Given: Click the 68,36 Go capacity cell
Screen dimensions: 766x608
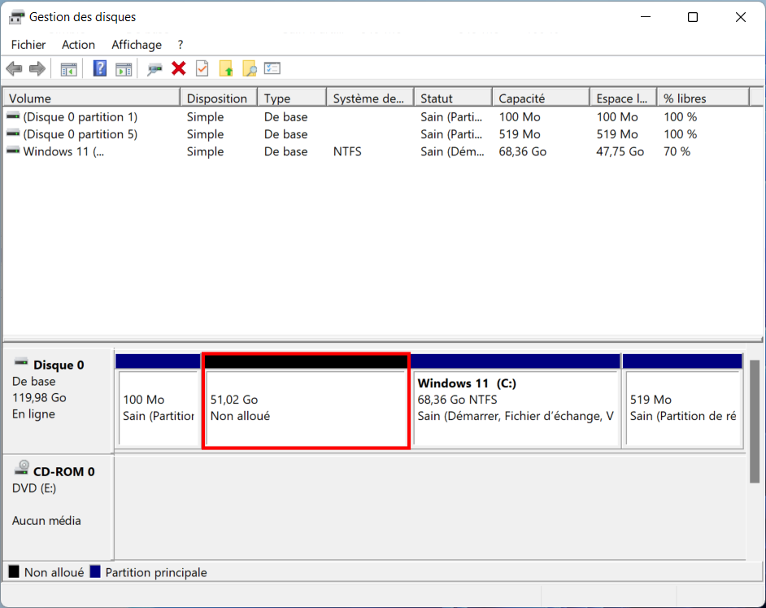Looking at the screenshot, I should click(x=523, y=151).
